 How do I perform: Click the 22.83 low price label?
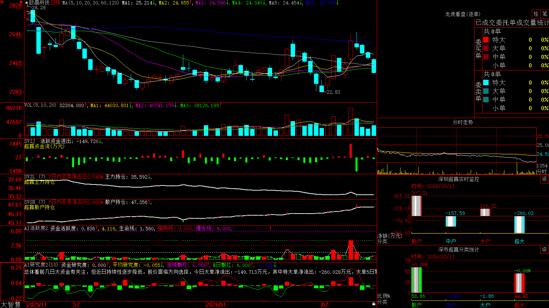(334, 92)
